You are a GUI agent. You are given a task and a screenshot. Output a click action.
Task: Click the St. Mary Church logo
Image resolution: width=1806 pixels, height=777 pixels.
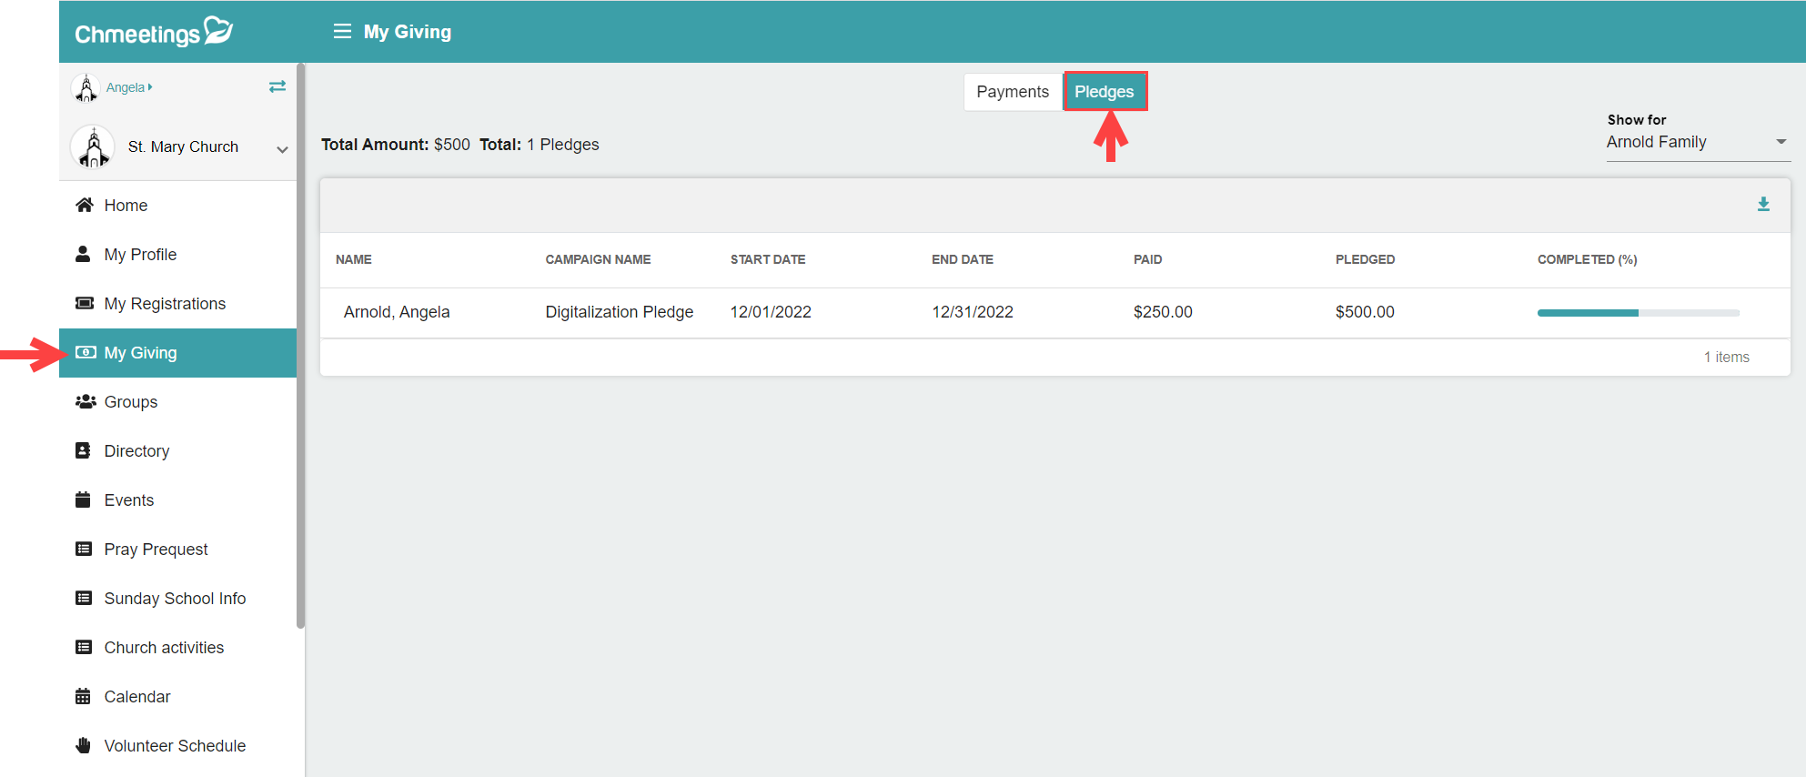93,146
